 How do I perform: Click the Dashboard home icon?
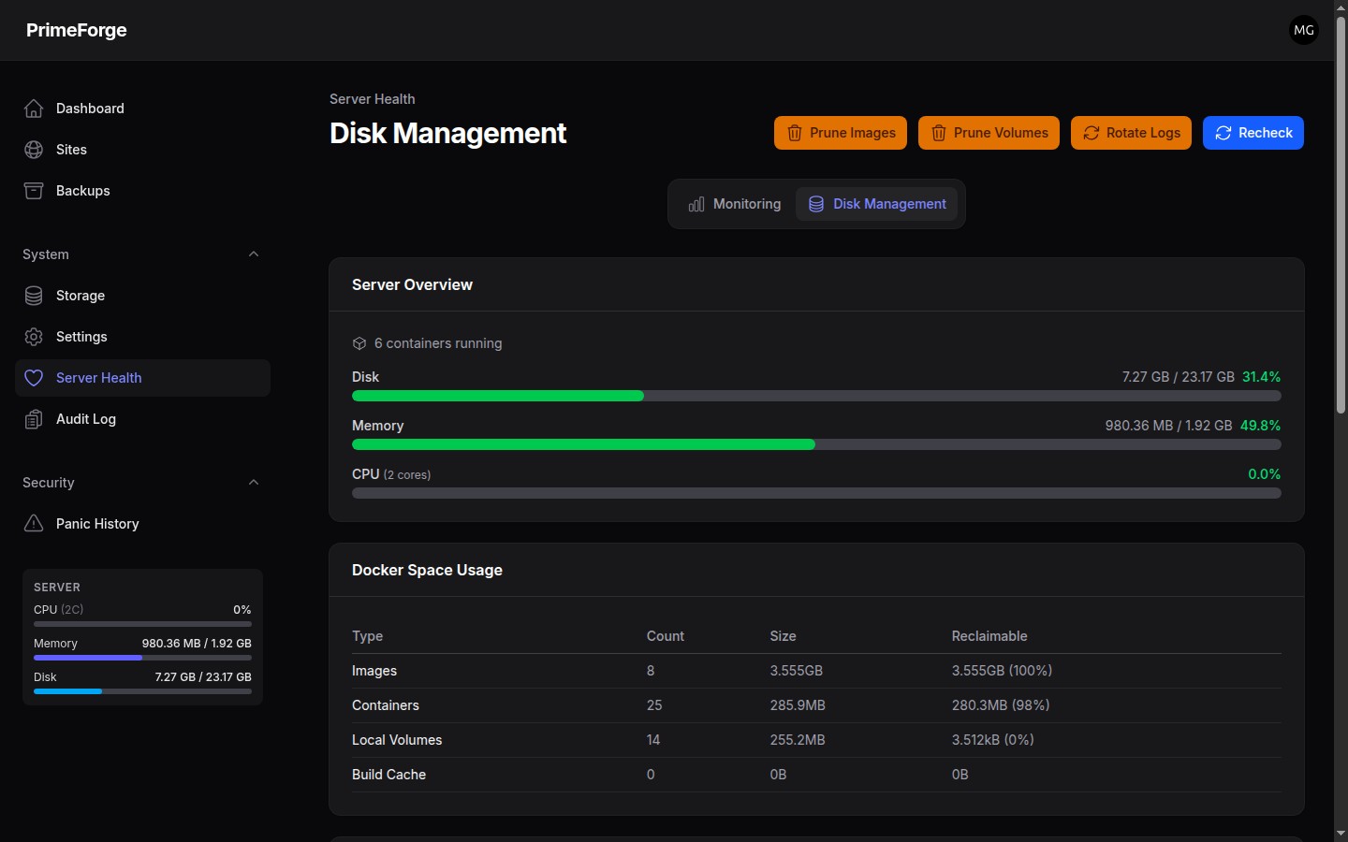pos(34,109)
